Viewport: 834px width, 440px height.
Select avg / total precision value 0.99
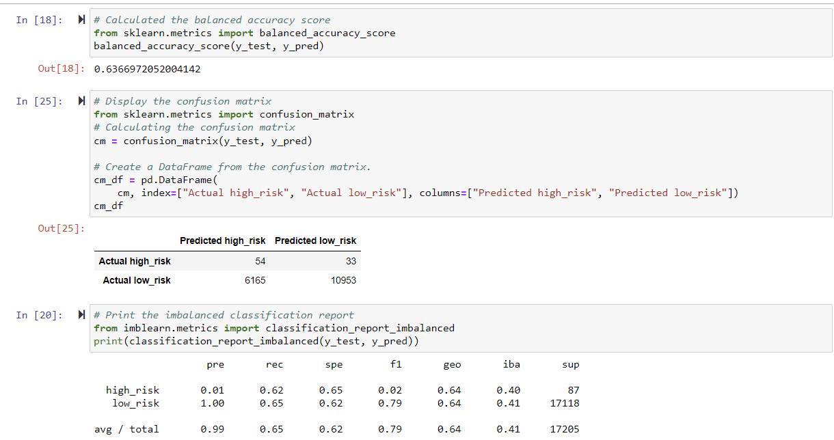(213, 429)
